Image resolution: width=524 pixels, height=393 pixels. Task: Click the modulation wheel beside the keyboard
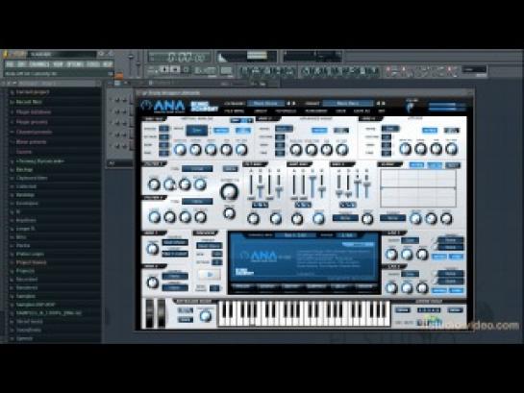pyautogui.click(x=162, y=313)
